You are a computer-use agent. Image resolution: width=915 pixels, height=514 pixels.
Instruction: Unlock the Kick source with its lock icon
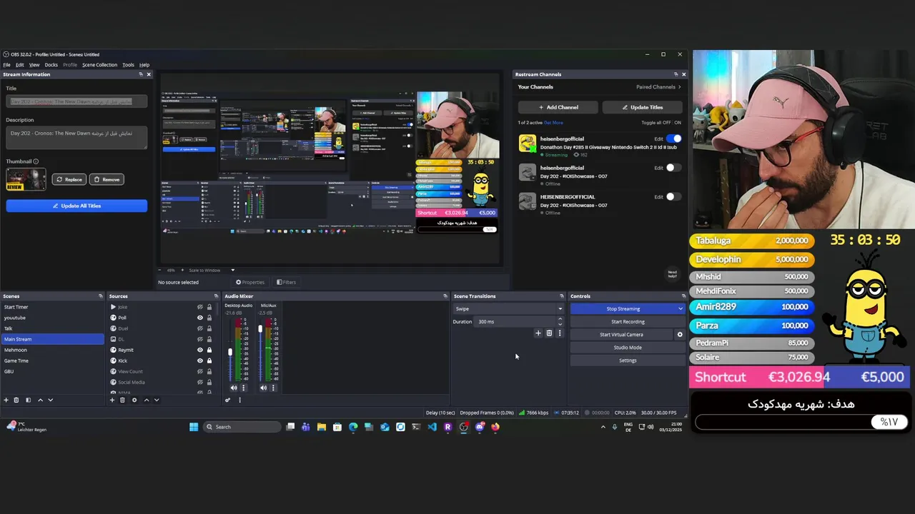click(209, 361)
